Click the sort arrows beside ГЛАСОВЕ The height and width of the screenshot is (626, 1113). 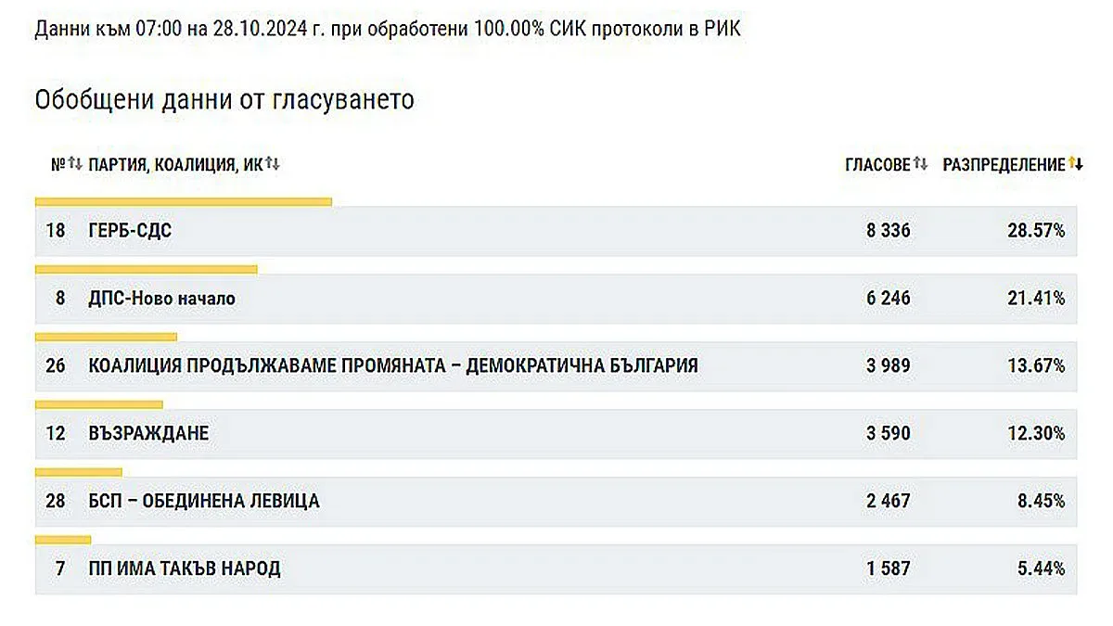[x=920, y=164]
